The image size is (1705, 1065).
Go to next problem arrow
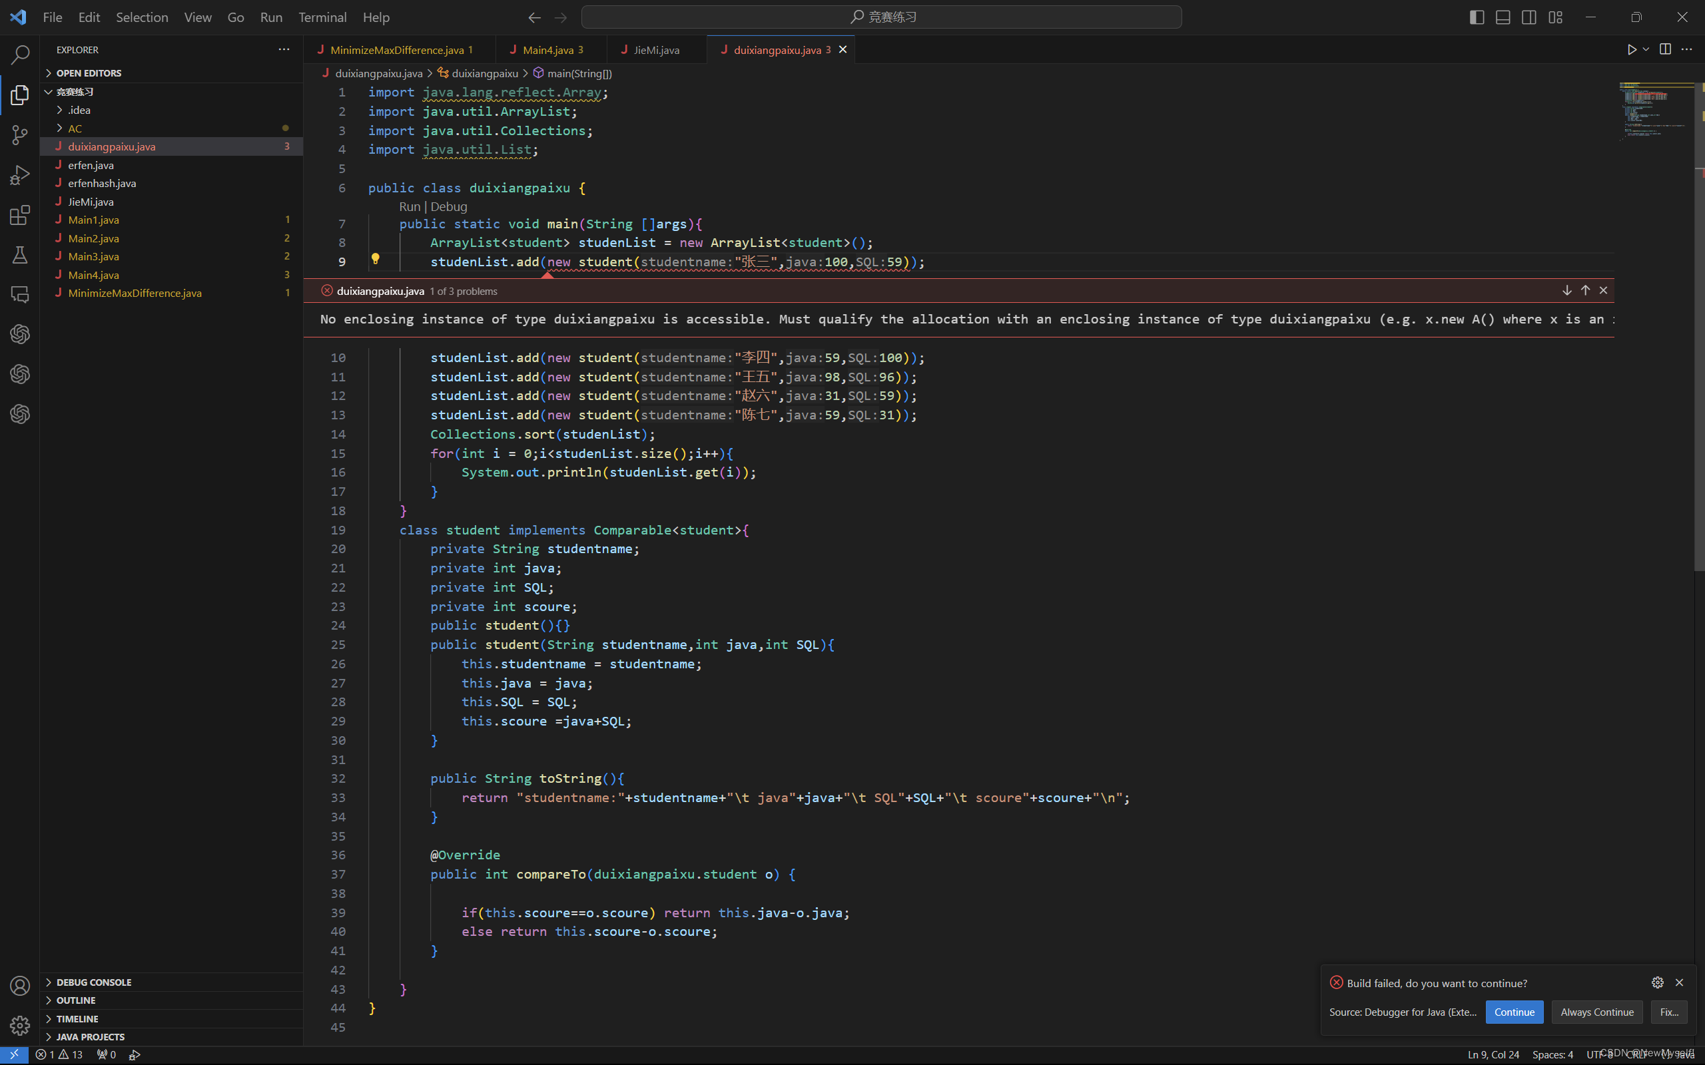tap(1567, 290)
